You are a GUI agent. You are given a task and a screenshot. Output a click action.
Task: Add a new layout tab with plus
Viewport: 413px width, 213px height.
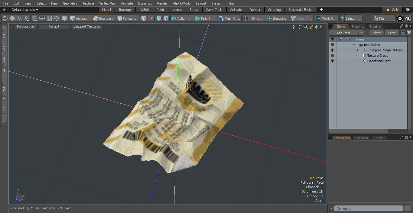point(321,10)
